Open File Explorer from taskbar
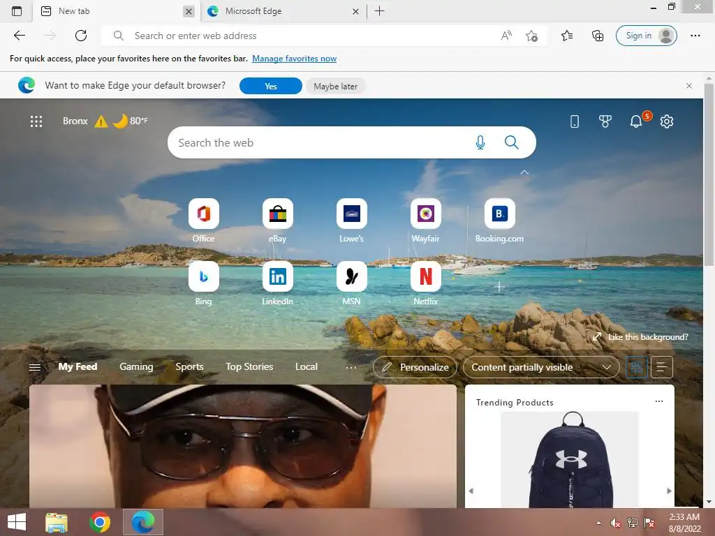 click(57, 522)
